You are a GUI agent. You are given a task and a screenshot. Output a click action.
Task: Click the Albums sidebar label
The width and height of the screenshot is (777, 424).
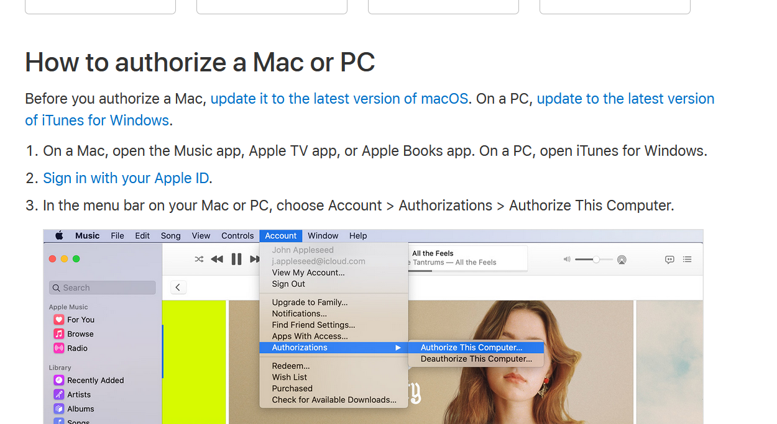(81, 409)
